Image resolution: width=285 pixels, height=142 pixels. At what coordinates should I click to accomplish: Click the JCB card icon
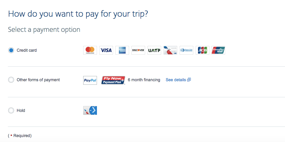click(x=202, y=50)
